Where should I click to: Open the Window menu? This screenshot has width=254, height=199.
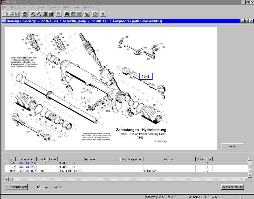point(88,7)
